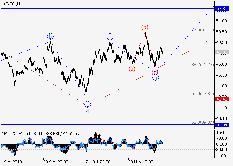
Task: Select the 20 Nov 19:00 time axis label
Action: (142, 162)
